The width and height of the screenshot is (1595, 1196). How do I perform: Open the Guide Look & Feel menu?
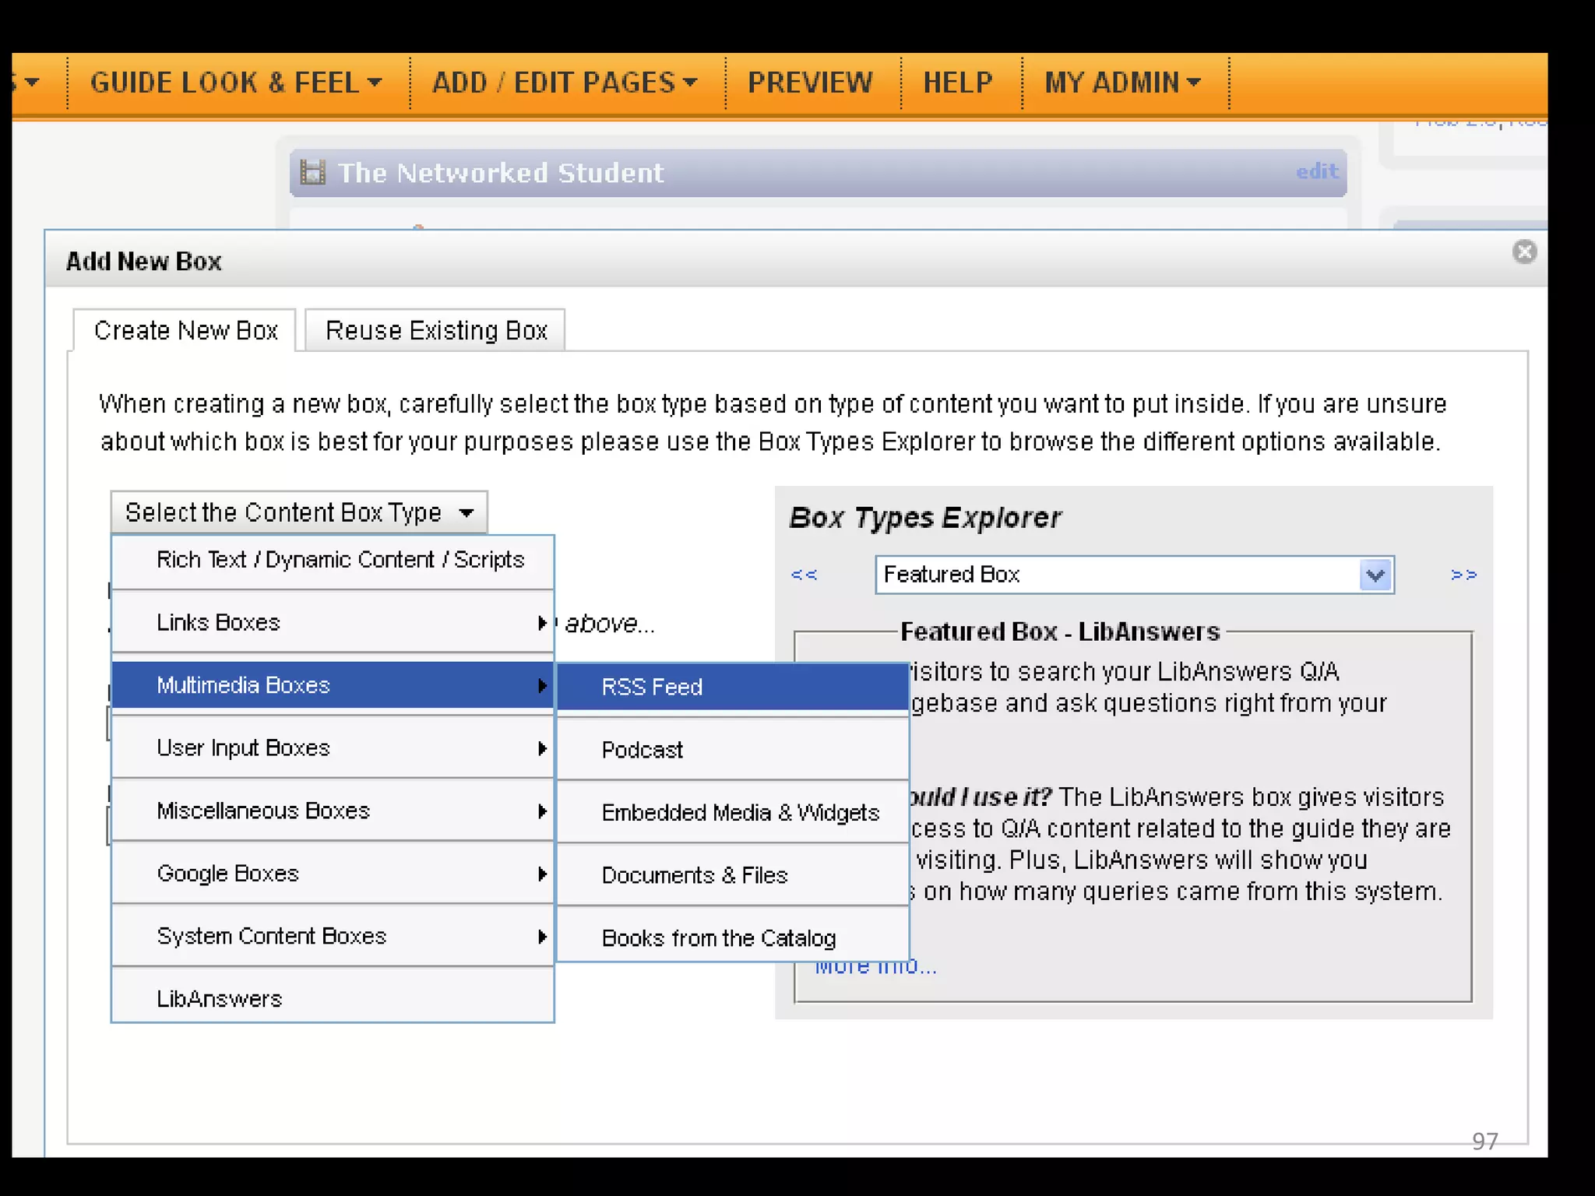(235, 83)
